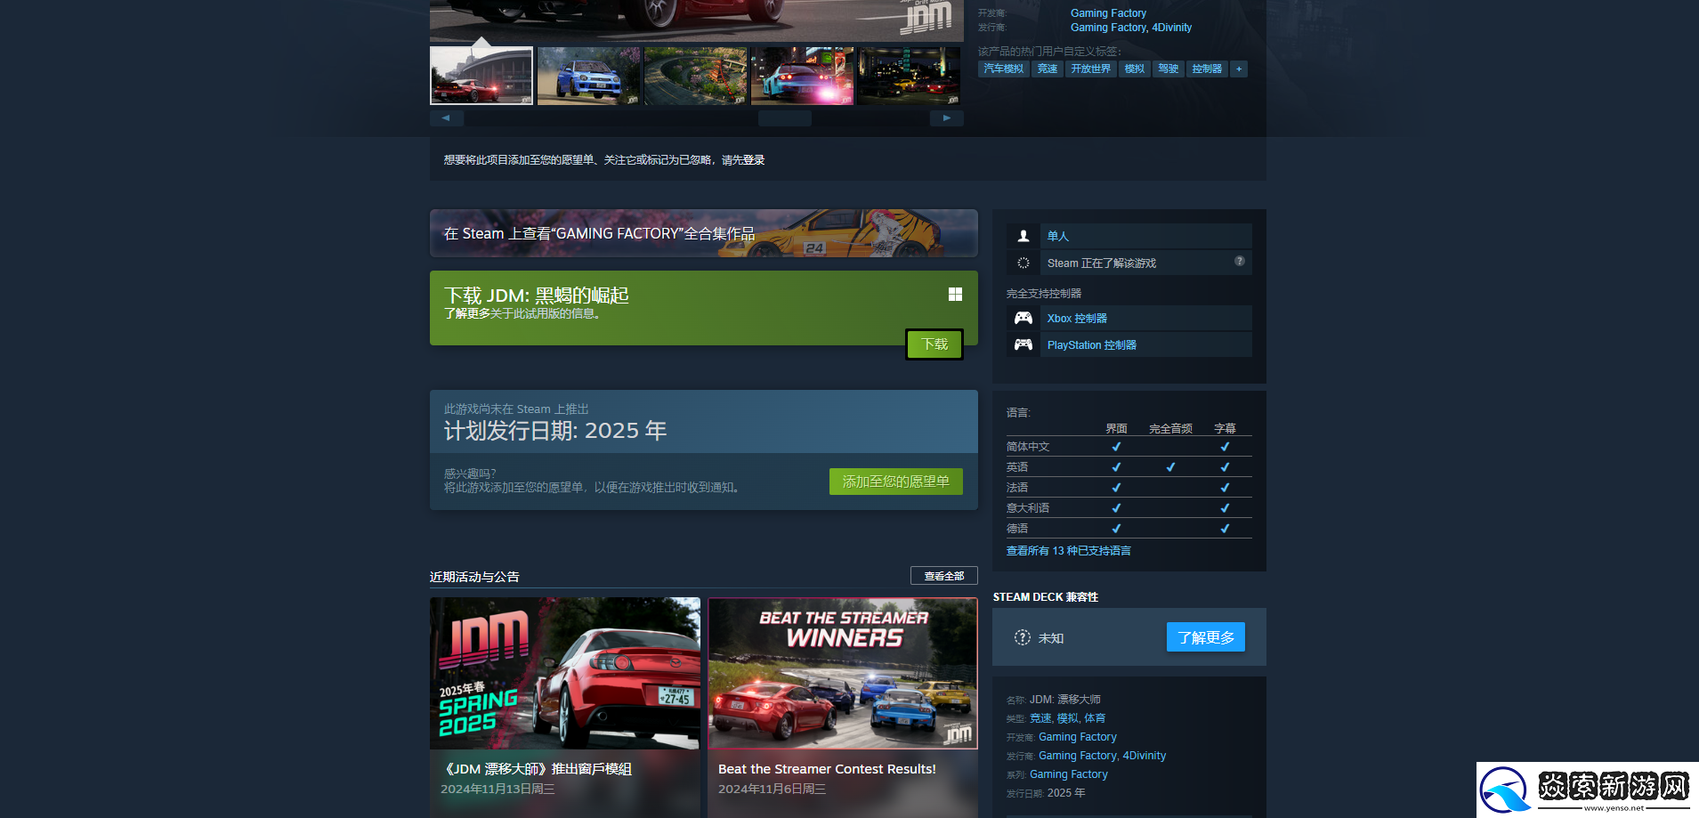Open Gaming Factory franchise banner

point(703,233)
